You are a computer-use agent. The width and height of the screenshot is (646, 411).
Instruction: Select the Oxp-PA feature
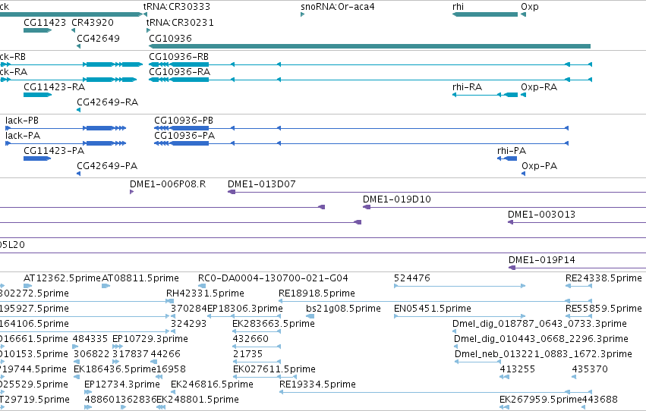point(523,174)
